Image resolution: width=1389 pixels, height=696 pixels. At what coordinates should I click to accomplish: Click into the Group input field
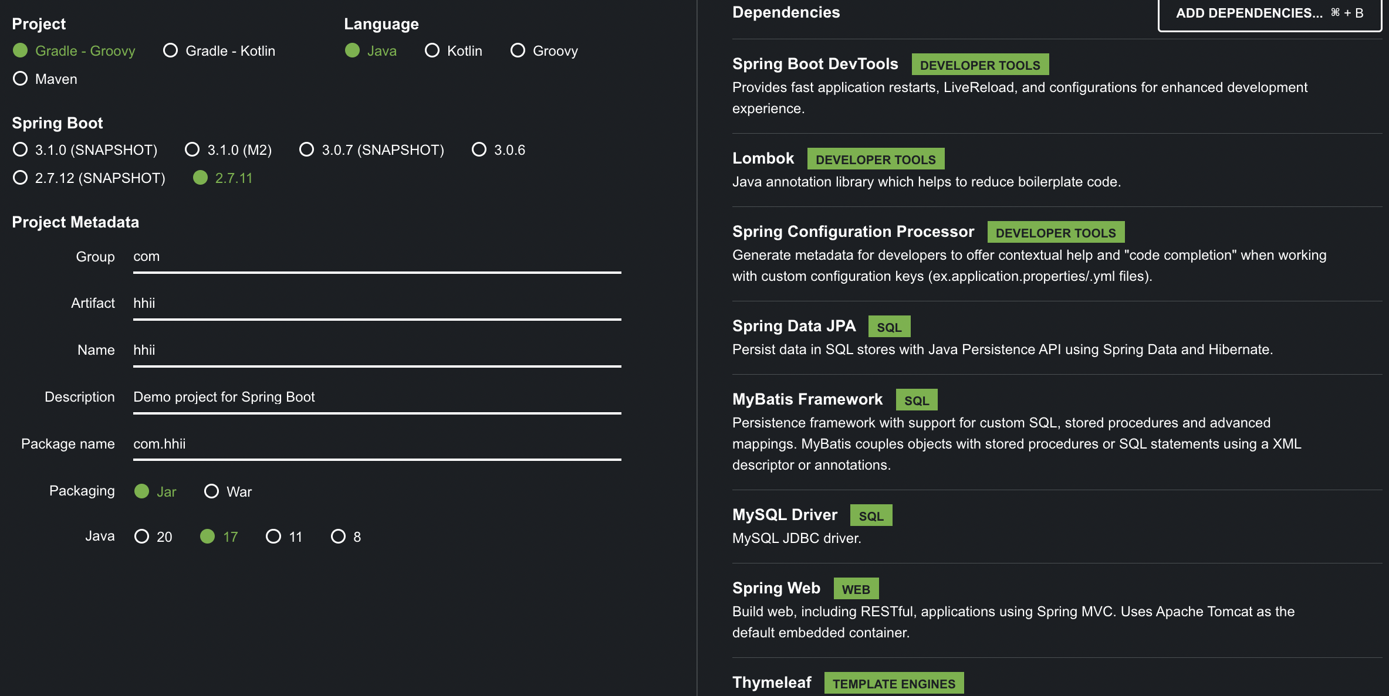click(x=377, y=257)
